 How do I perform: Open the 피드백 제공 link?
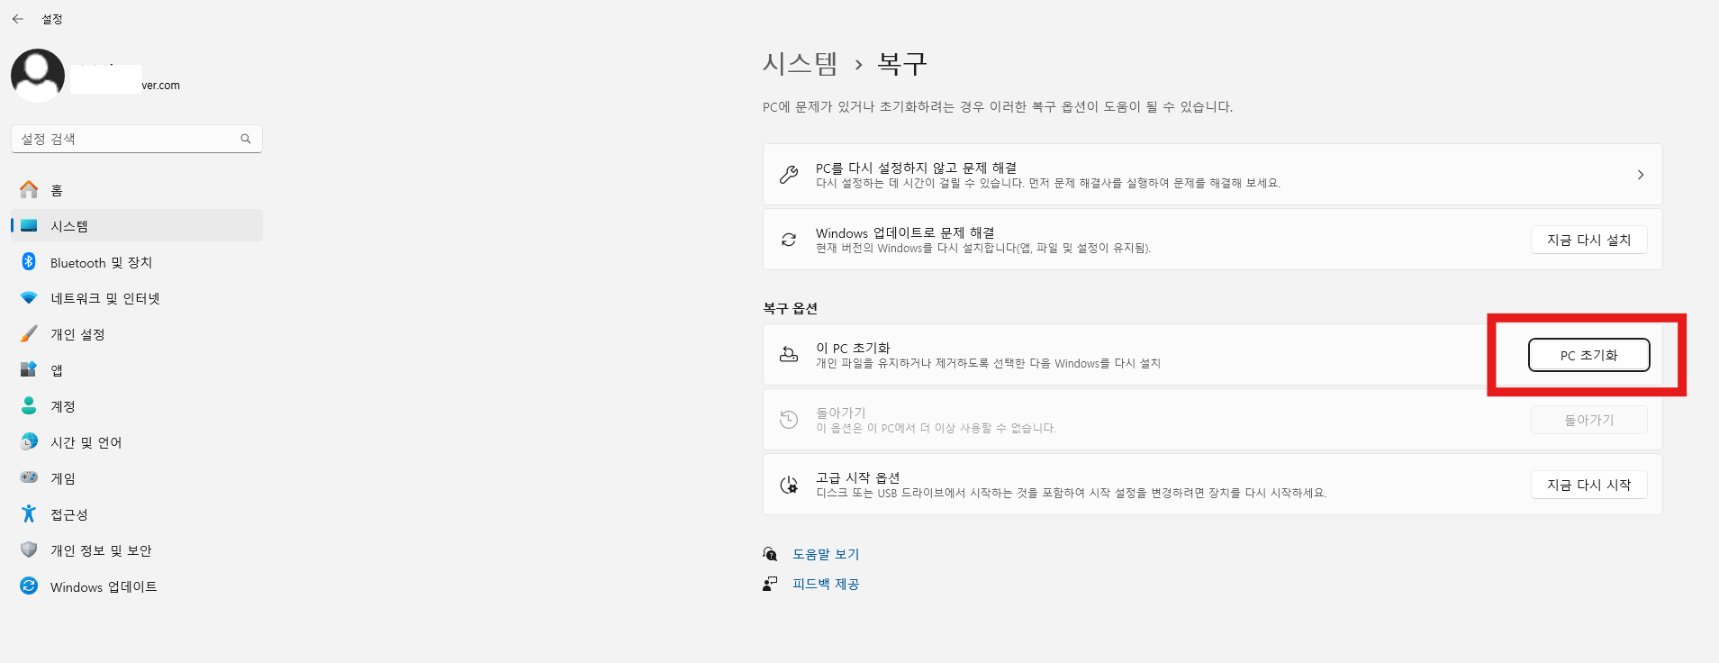826,584
